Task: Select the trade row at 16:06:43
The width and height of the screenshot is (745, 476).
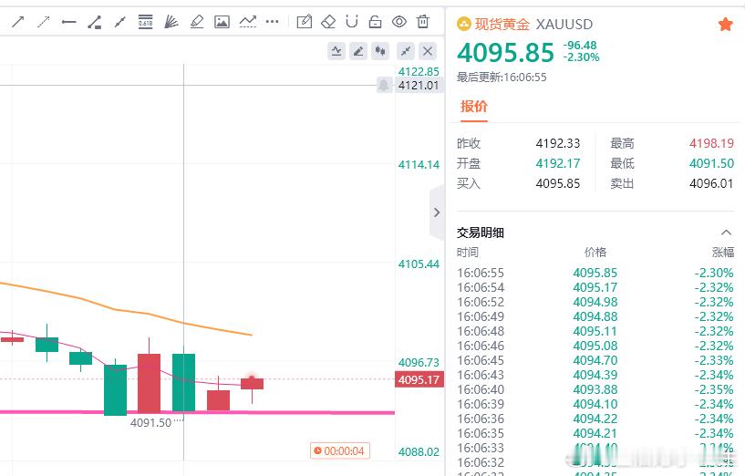Action: (x=595, y=375)
